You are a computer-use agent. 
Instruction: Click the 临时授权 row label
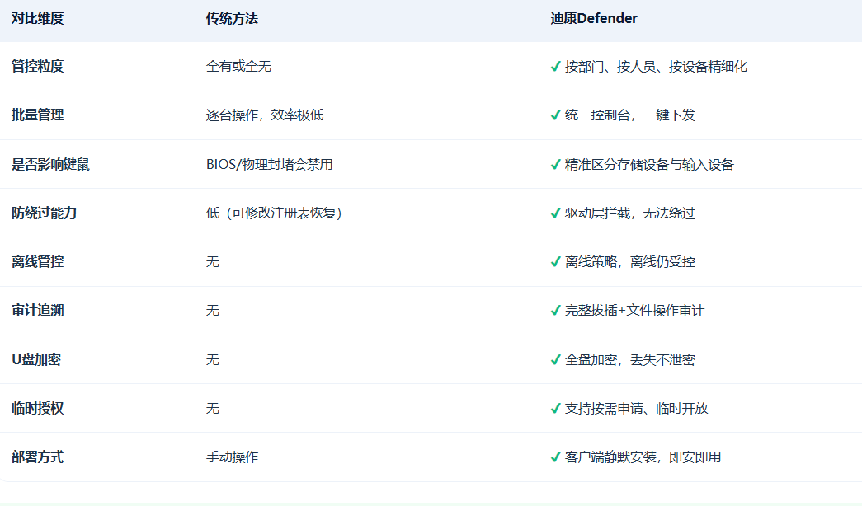click(x=37, y=409)
